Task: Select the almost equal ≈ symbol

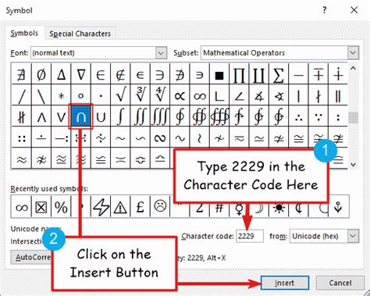Action: 21,159
